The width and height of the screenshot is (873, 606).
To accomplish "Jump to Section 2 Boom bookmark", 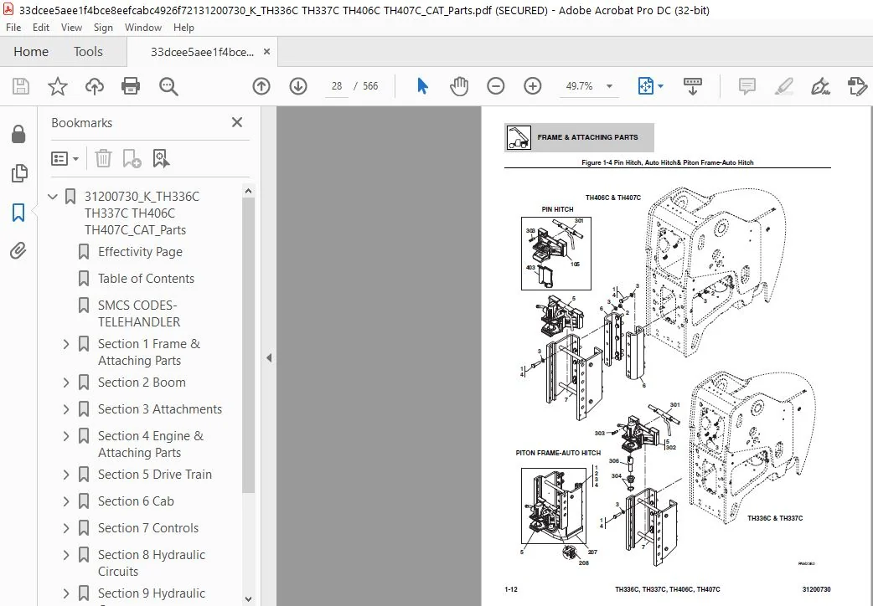I will coord(142,383).
